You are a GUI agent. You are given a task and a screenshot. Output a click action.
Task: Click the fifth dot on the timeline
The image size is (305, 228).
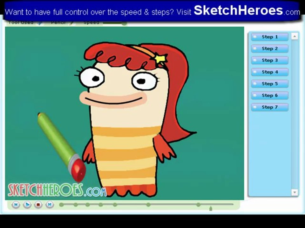(x=115, y=205)
